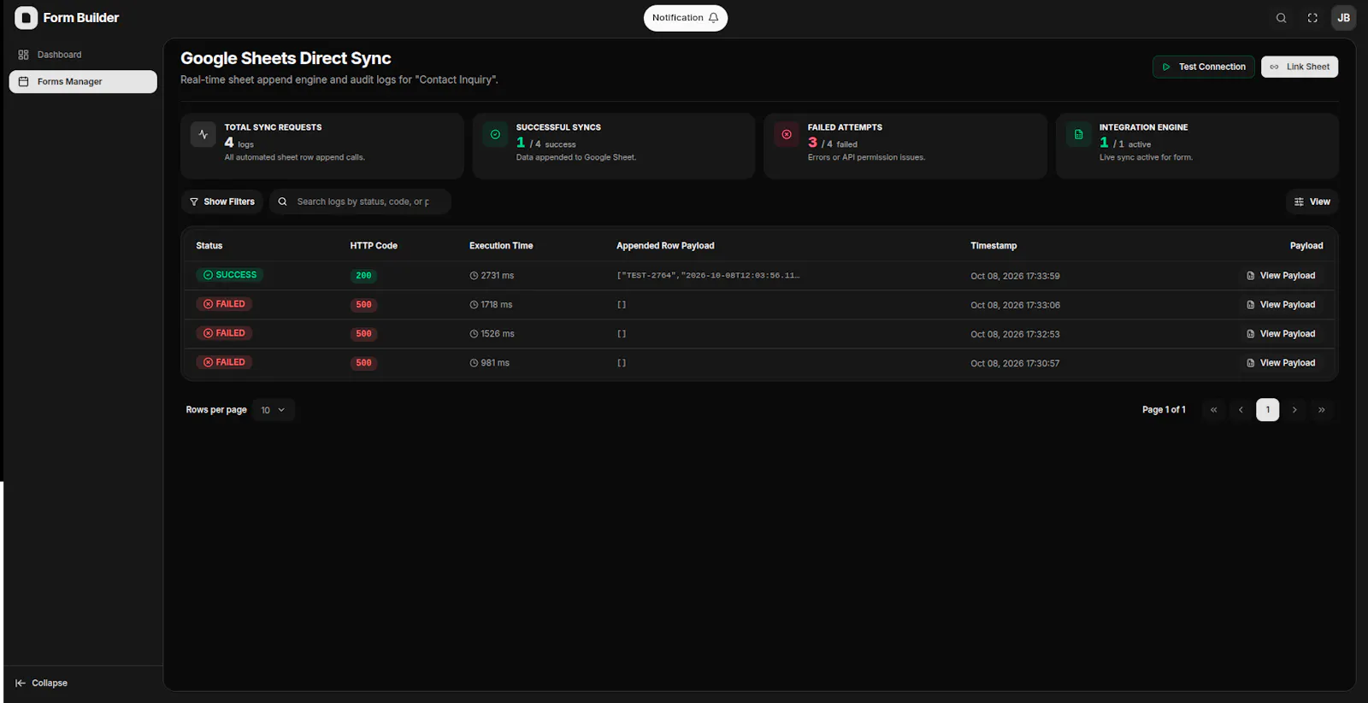Screen dimensions: 1368x703
Task: Click FAILED badge in 1718 ms row
Action: pyautogui.click(x=224, y=304)
